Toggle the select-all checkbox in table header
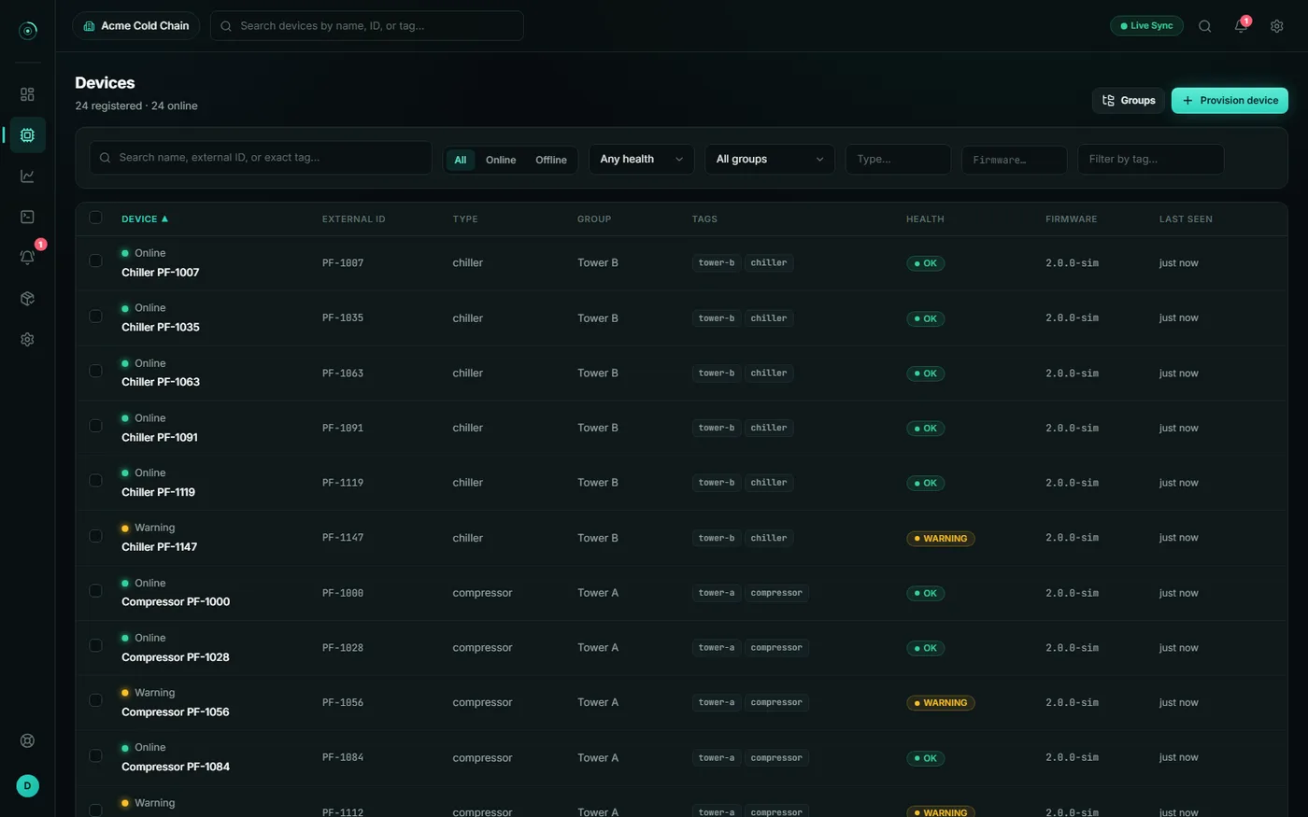Screen dimensions: 1308x817 tap(95, 218)
